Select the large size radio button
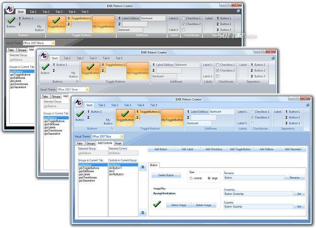The image size is (316, 228). pyautogui.click(x=209, y=178)
